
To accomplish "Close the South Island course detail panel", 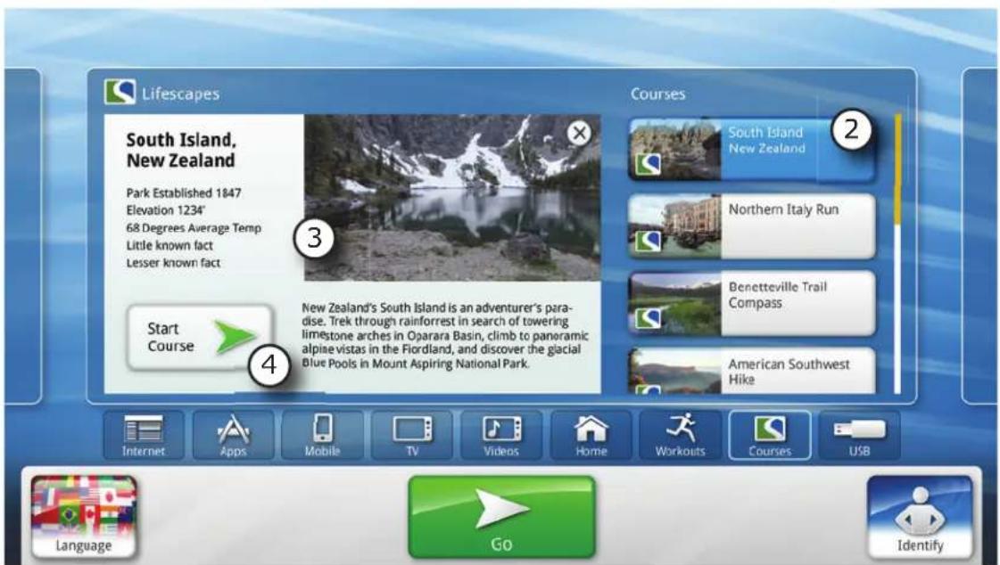I will (579, 134).
